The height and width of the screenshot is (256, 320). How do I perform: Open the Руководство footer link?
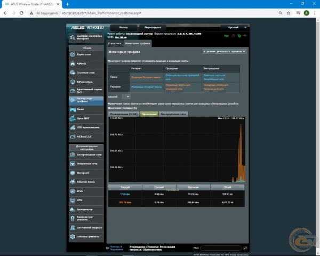pos(138,246)
